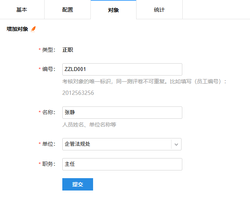
Task: Click the 类型 field label
Action: pos(48,50)
